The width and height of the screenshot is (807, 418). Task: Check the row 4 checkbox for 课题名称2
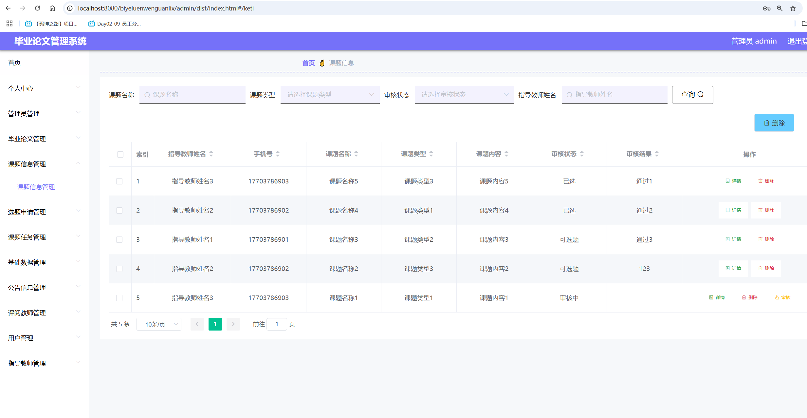tap(119, 269)
